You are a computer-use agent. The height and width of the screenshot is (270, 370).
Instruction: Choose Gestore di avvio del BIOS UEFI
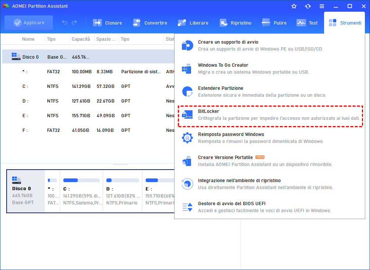pos(270,207)
